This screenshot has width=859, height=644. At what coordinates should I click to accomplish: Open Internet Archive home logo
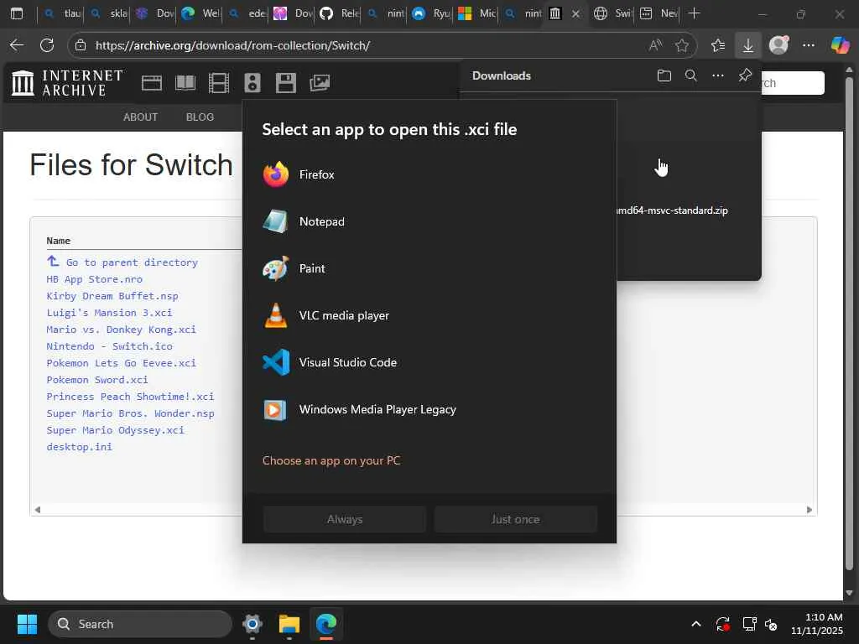67,83
